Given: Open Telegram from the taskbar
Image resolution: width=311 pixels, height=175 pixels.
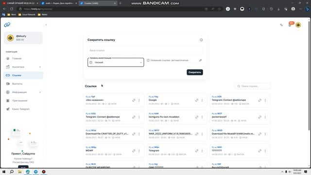Looking at the screenshot, I should coord(35,172).
